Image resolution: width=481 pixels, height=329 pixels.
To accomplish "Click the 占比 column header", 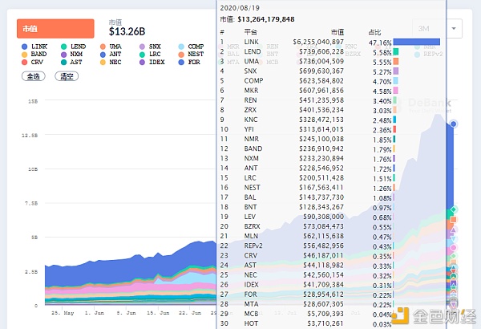I will pyautogui.click(x=374, y=32).
